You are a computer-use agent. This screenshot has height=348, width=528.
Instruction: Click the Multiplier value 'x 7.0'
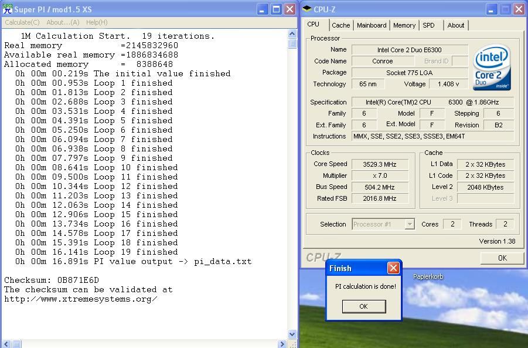pos(380,175)
